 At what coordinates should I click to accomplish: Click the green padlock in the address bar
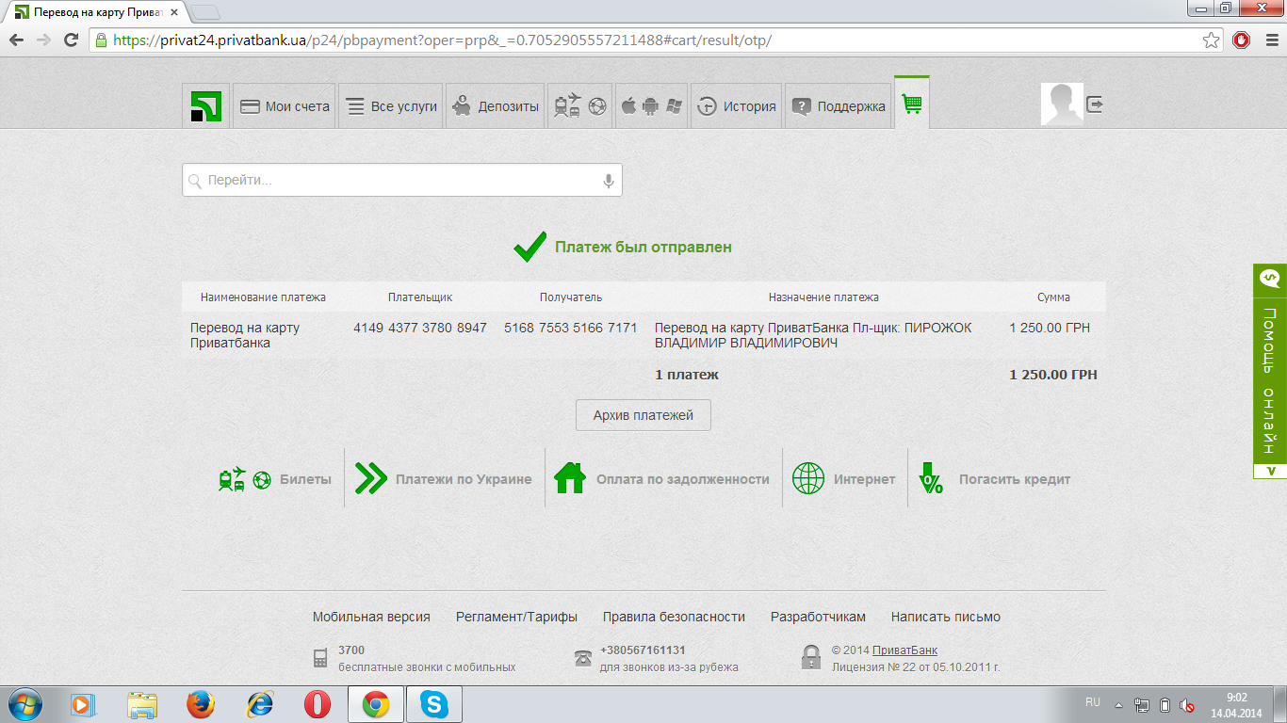tap(101, 40)
